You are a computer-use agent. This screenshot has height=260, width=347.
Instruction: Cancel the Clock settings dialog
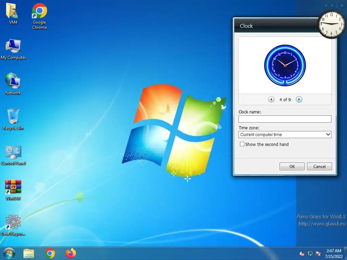point(319,167)
